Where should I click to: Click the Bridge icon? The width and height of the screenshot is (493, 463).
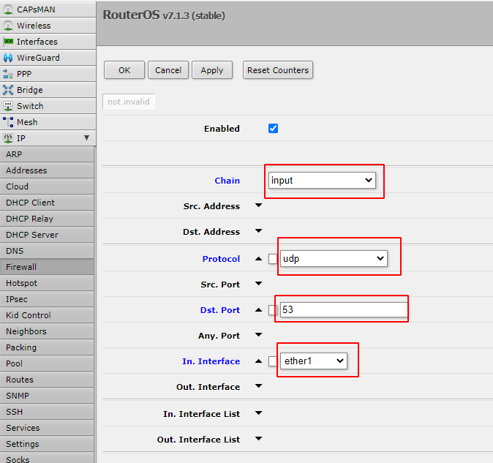point(8,90)
